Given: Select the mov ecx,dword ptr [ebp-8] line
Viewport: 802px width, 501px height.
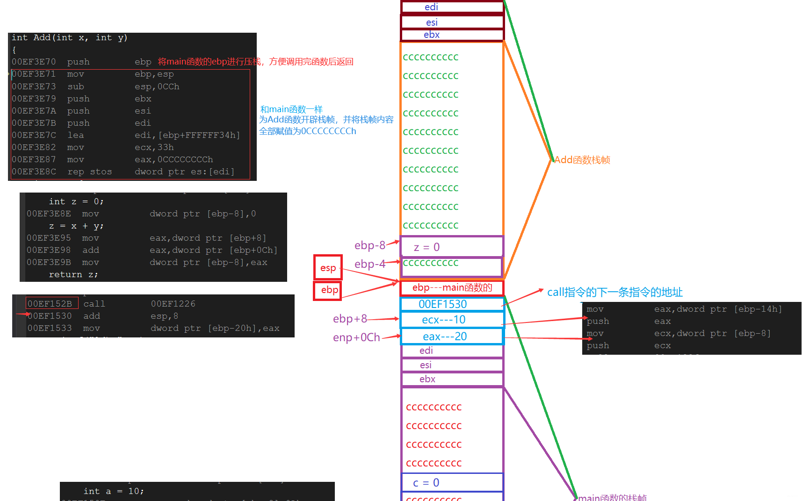Looking at the screenshot, I should pos(679,333).
